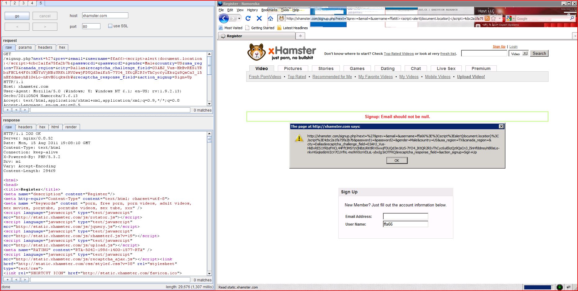
Task: Click the status bar icon next to green light
Action: pos(569,287)
